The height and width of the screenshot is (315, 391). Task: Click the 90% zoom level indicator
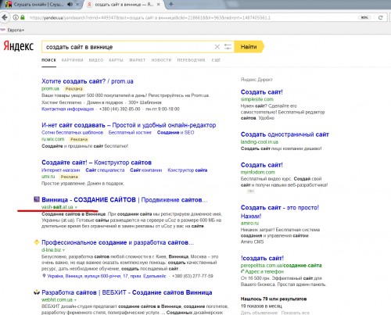point(364,17)
